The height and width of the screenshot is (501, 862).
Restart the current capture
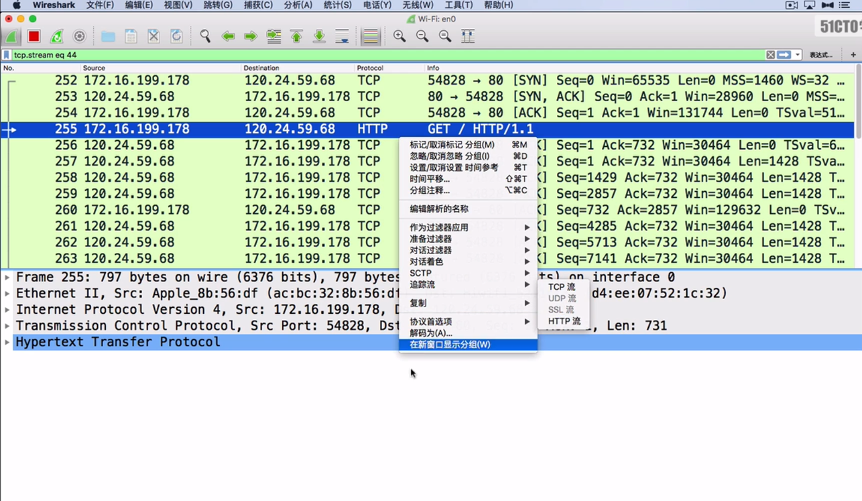coord(57,36)
